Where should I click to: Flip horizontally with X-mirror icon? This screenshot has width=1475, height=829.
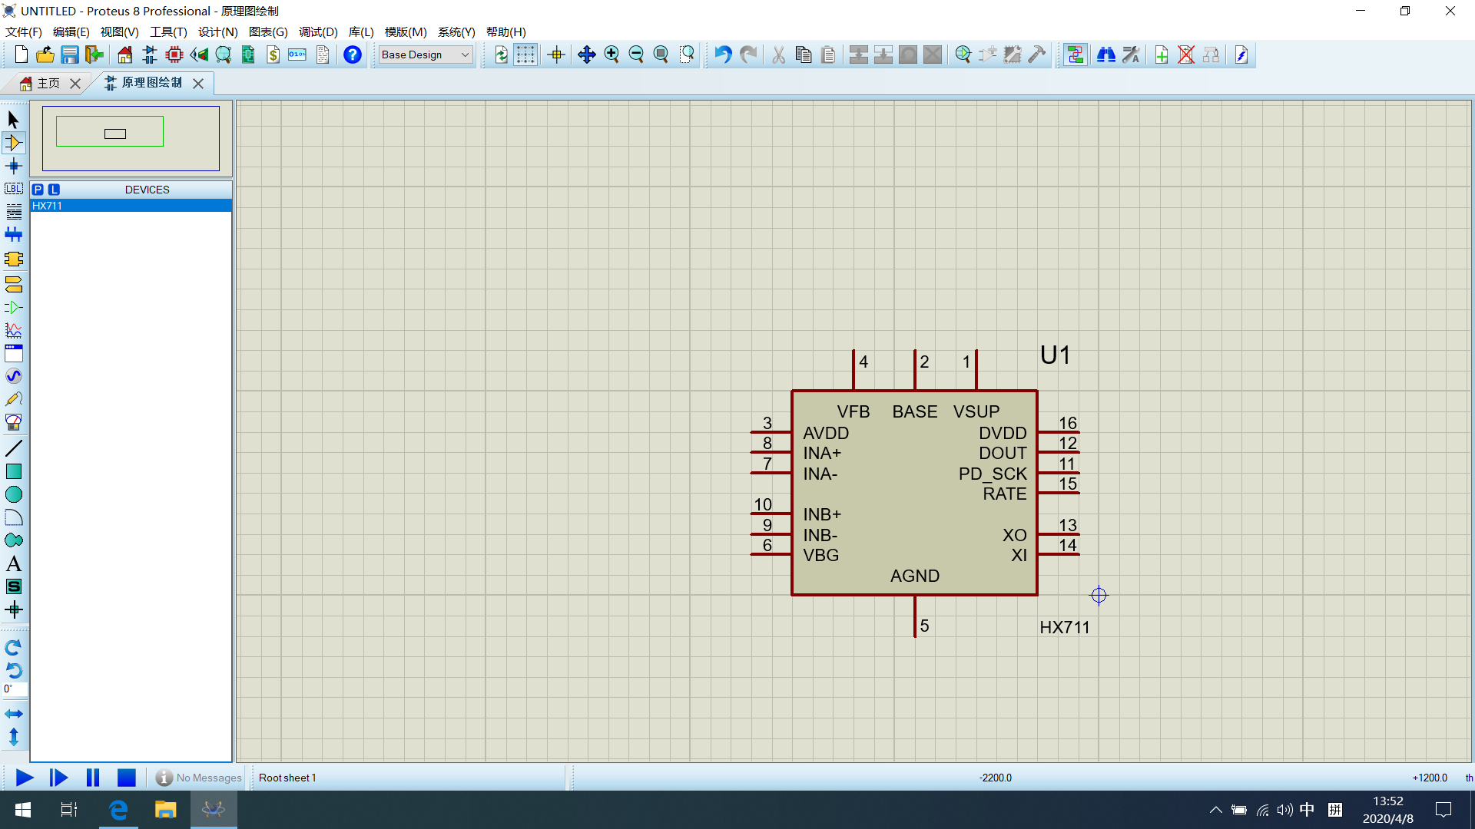[14, 714]
